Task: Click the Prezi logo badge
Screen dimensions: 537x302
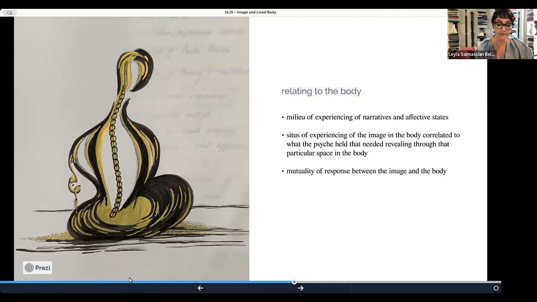Action: 37,268
